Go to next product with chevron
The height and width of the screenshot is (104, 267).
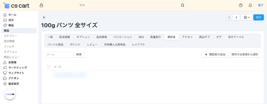click(x=236, y=18)
